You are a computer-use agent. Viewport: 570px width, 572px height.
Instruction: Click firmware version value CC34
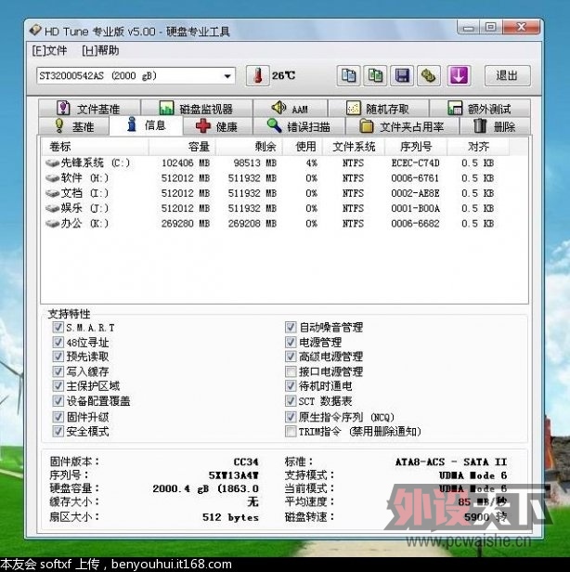pyautogui.click(x=246, y=461)
